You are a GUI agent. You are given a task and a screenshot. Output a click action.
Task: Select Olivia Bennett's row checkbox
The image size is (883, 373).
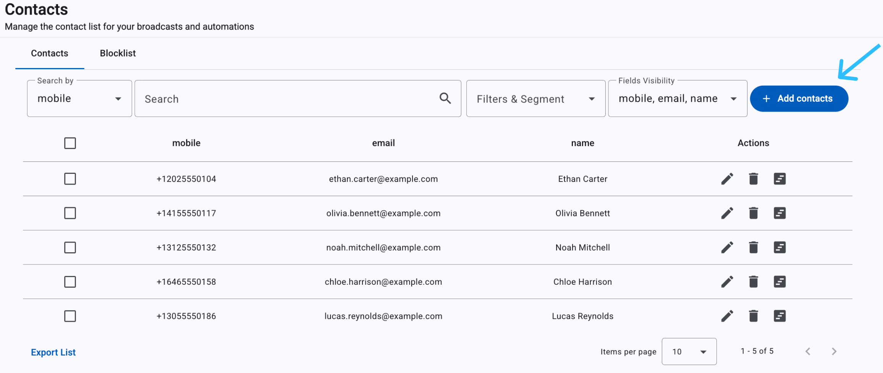70,213
